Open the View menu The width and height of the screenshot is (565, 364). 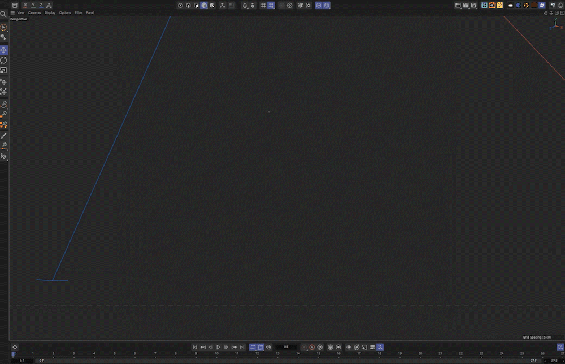(x=21, y=12)
